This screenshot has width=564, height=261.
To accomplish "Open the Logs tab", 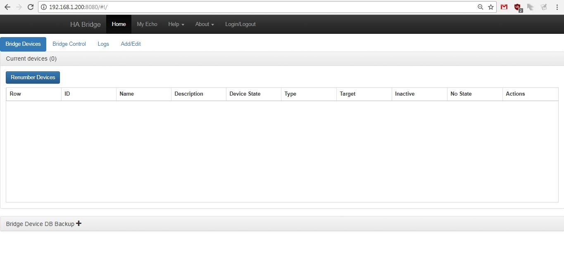I will pos(103,44).
